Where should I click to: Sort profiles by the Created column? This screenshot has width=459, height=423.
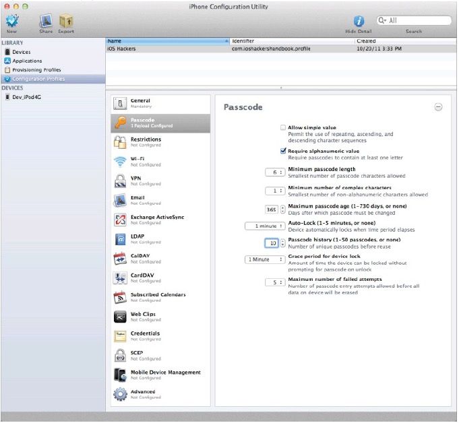406,41
